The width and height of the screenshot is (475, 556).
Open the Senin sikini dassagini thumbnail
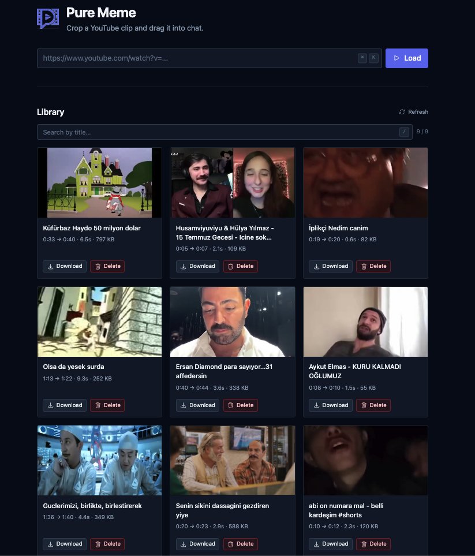[233, 460]
